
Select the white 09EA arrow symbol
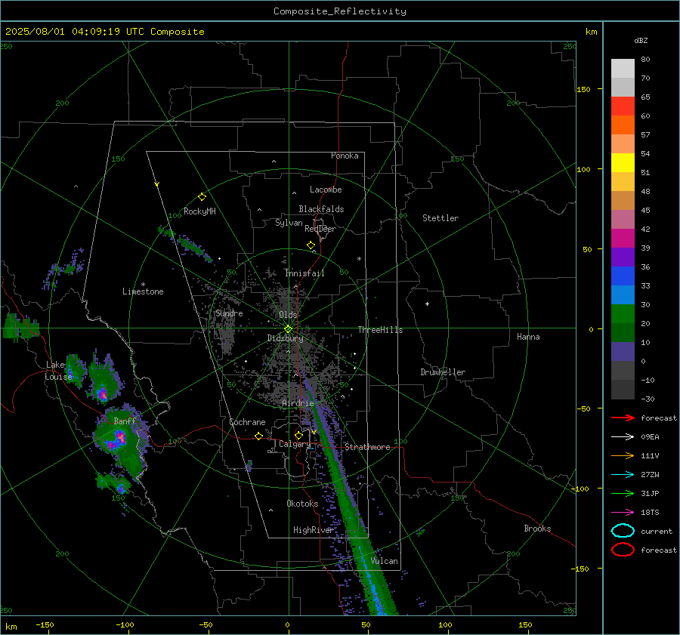coord(623,436)
